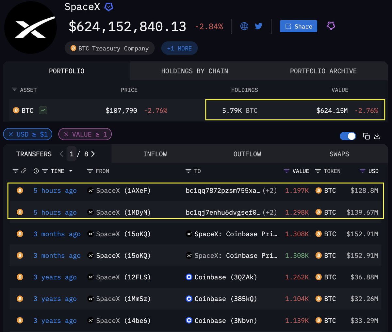The image size is (392, 332).
Task: Open the TOKEN column filter
Action: 318,171
